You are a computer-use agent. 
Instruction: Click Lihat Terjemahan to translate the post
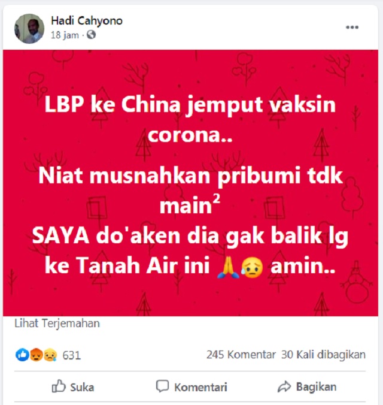click(57, 324)
